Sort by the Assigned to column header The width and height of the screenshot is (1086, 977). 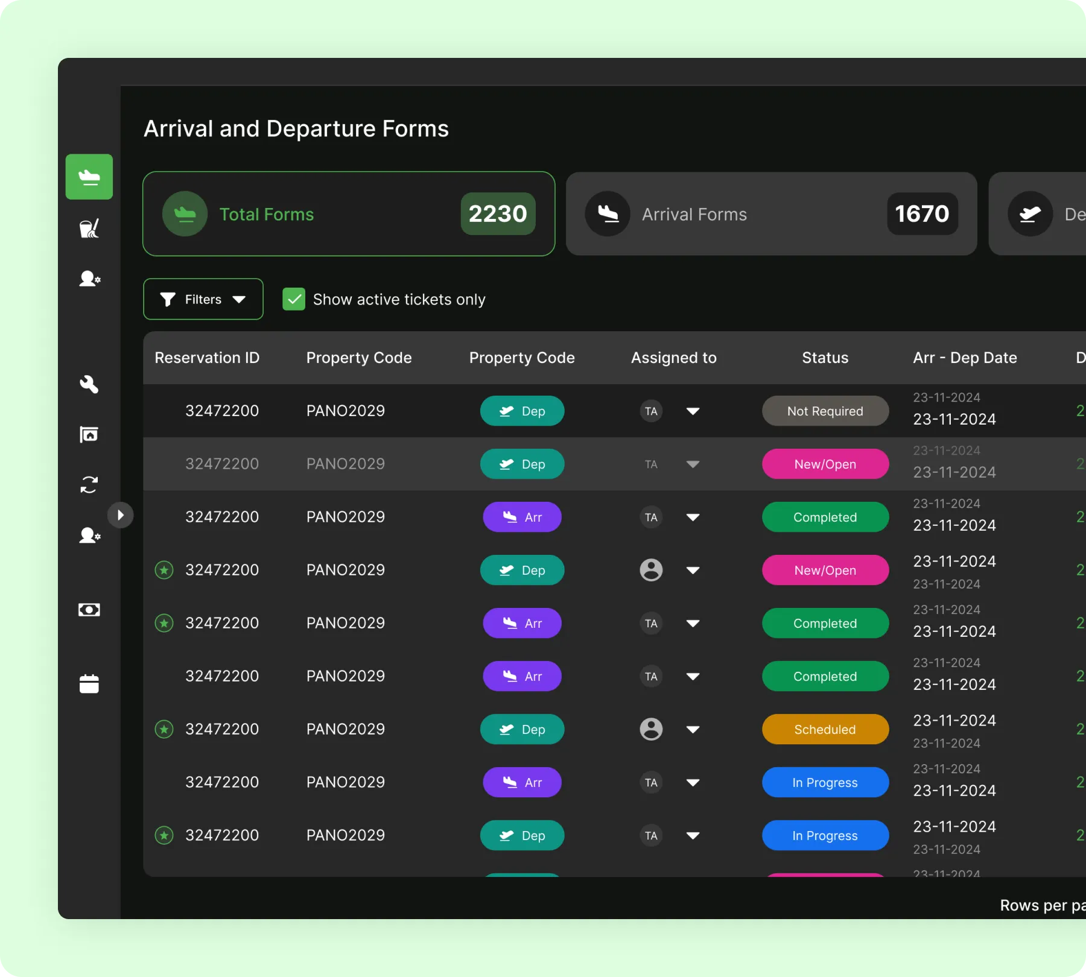[674, 358]
